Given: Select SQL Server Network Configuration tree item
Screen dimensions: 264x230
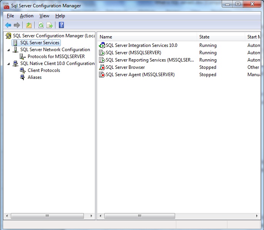Looking at the screenshot, I should click(x=55, y=50).
